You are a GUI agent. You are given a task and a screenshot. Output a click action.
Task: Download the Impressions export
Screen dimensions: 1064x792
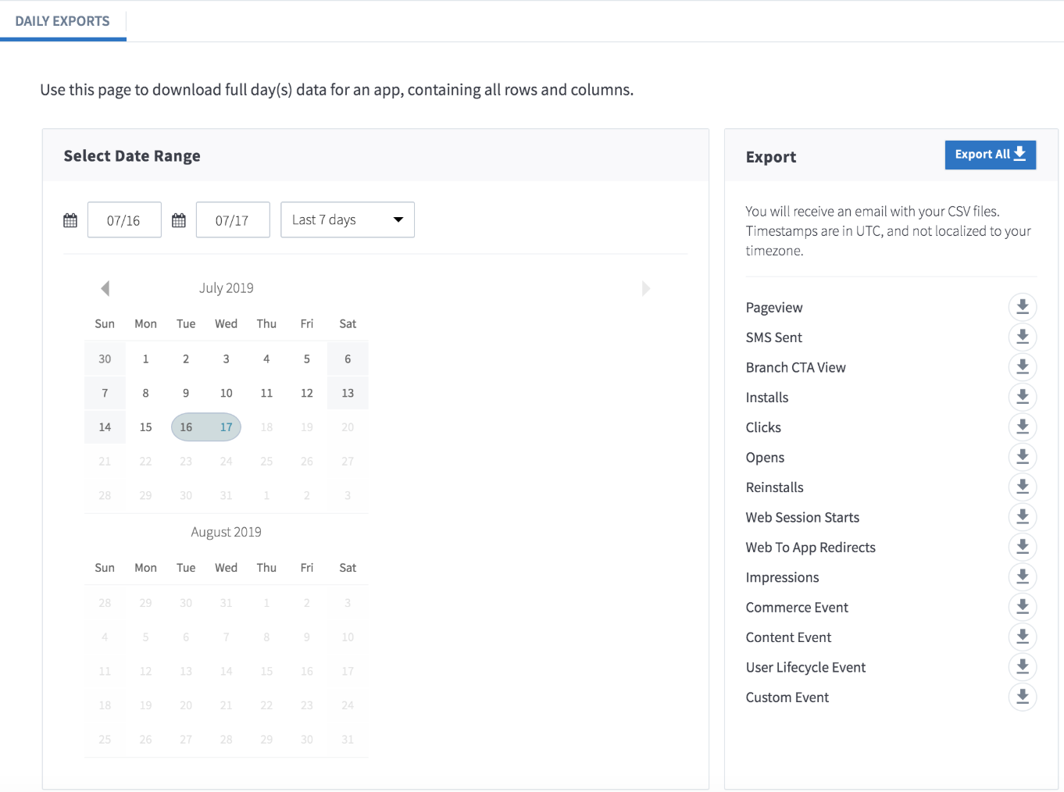[x=1023, y=576]
